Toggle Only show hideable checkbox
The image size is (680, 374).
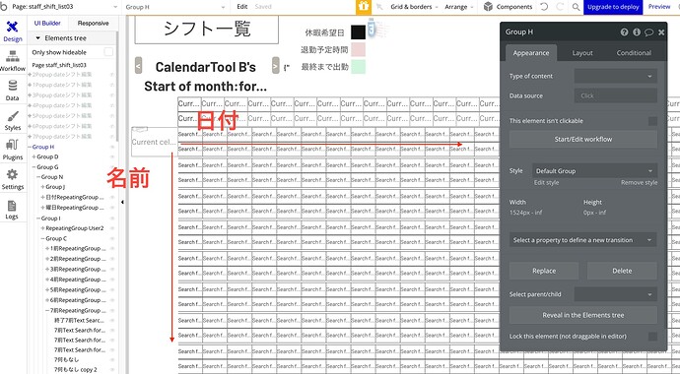(x=108, y=52)
